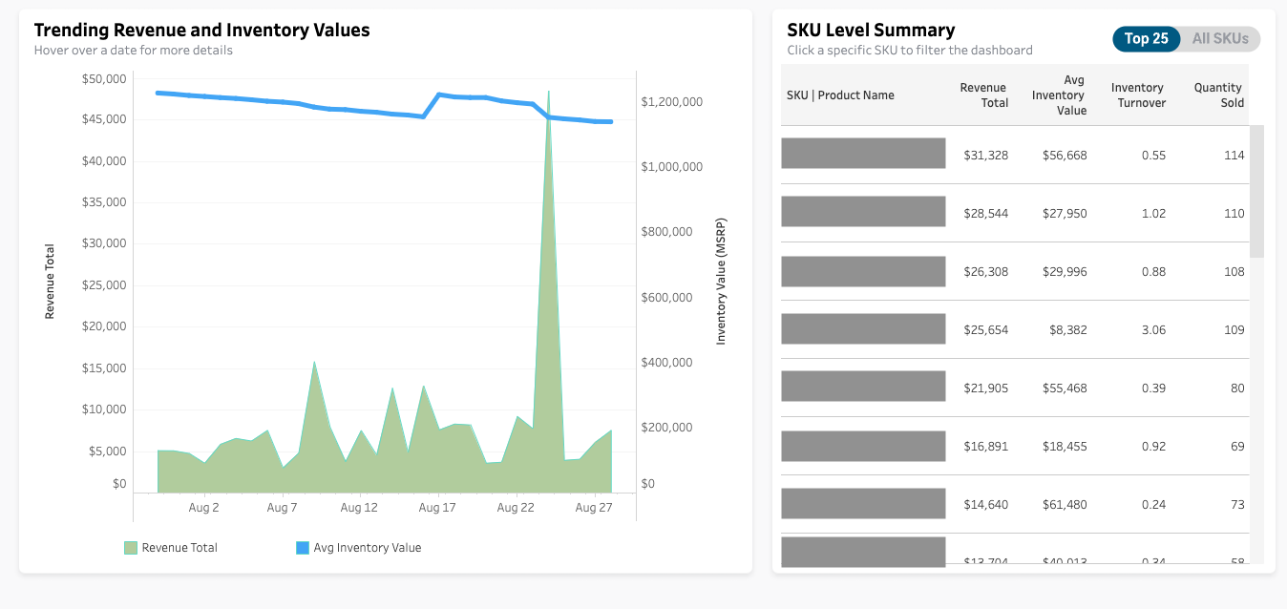Click the Inventory Turnover column header
The image size is (1287, 609).
click(1138, 95)
